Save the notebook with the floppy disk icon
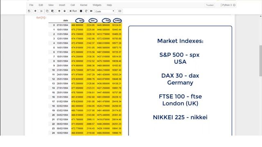 click(29, 11)
